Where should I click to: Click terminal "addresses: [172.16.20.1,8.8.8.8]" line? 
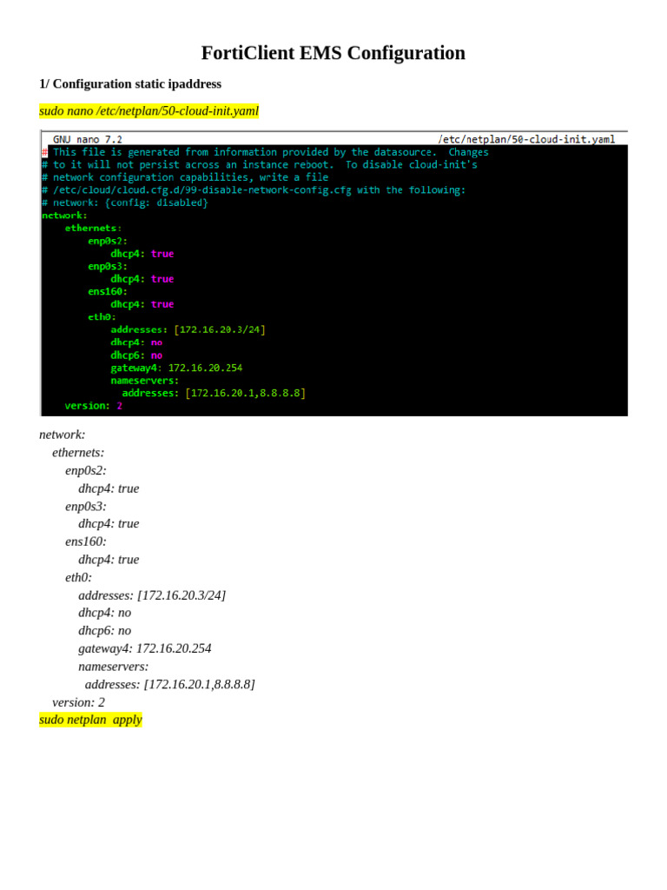click(214, 393)
